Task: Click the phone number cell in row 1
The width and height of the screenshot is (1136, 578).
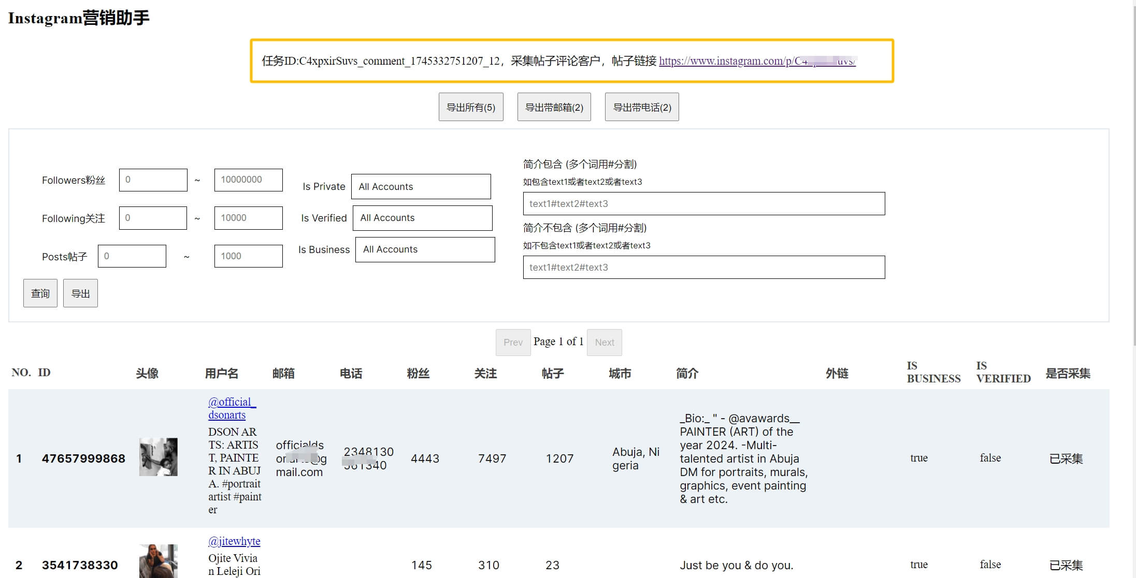Action: 368,458
